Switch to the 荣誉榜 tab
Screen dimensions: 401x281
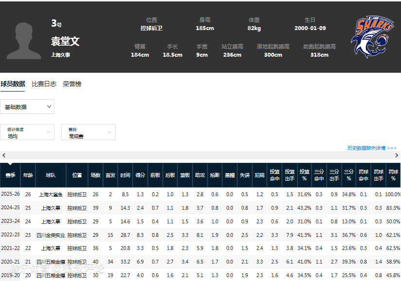[72, 84]
